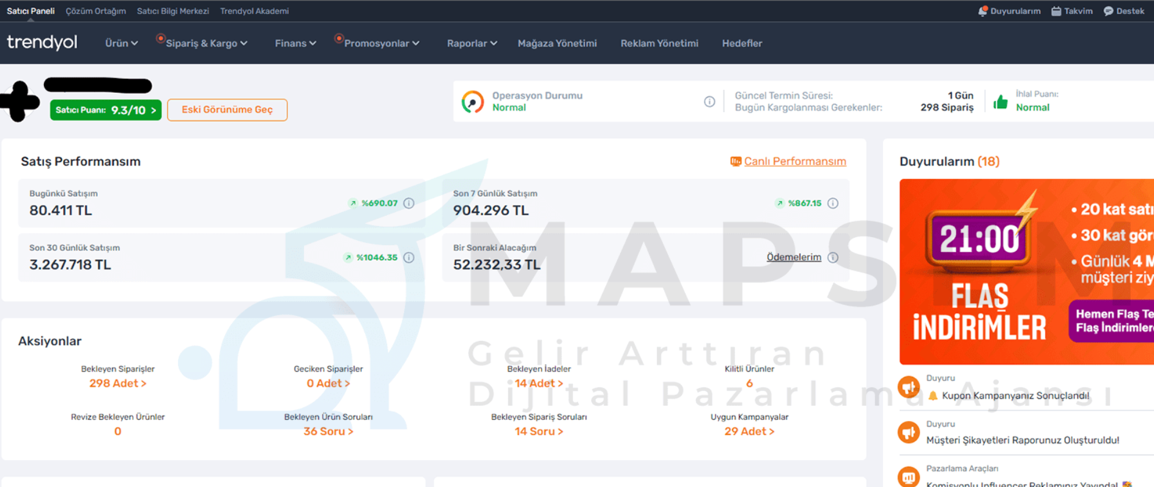This screenshot has height=487, width=1154.
Task: Click red notification dot on Promosyonlar
Action: (x=339, y=38)
